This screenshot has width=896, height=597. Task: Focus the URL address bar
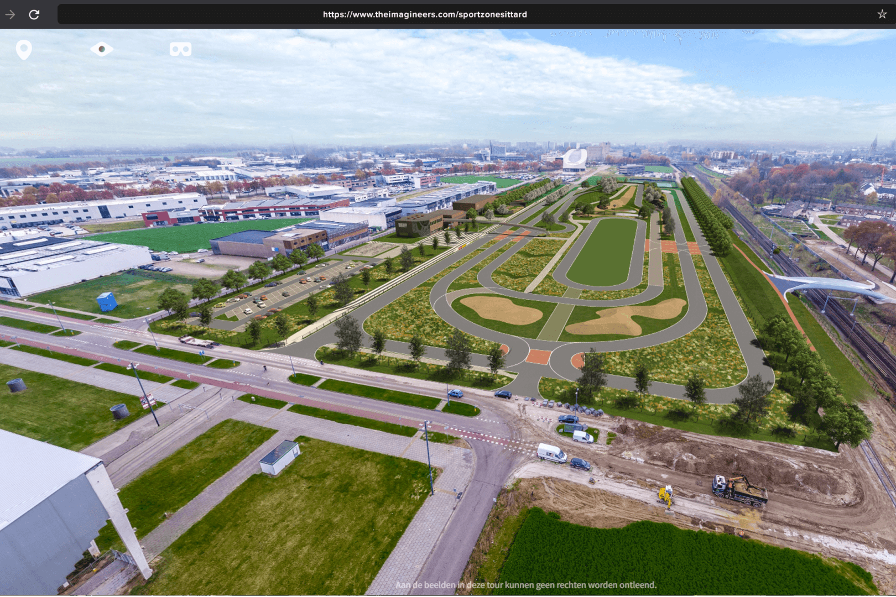pyautogui.click(x=425, y=14)
